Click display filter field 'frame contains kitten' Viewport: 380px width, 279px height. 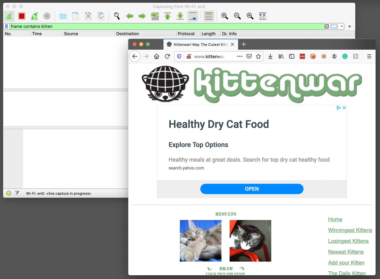[x=167, y=26]
